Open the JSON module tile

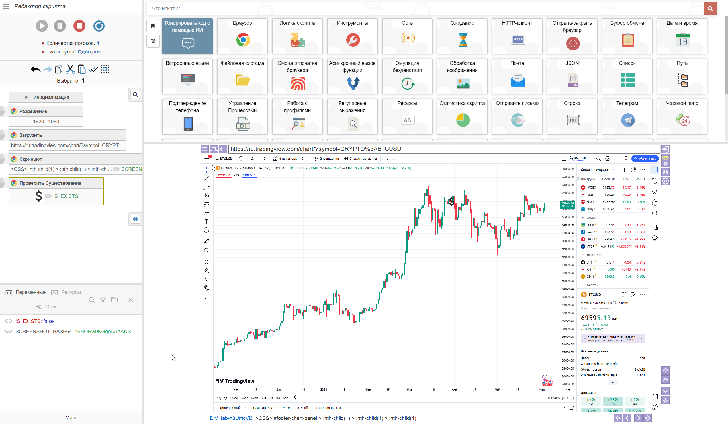click(572, 76)
